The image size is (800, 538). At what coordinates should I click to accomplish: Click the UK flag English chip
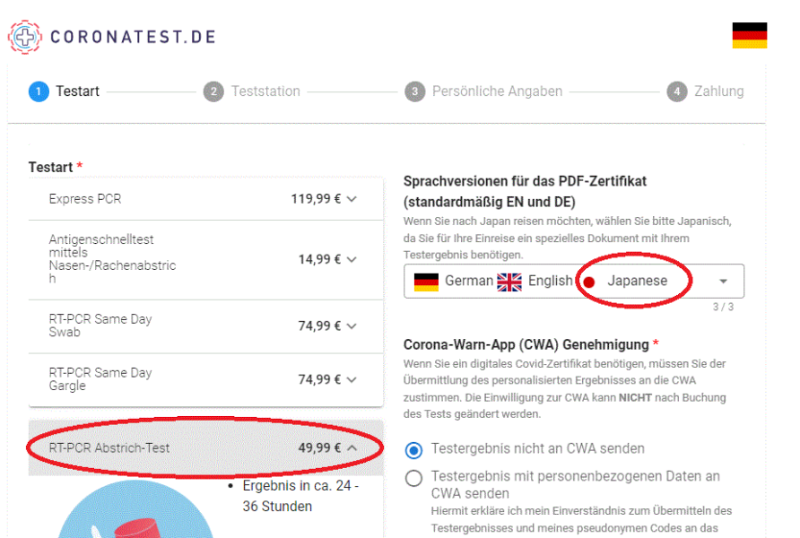click(509, 282)
